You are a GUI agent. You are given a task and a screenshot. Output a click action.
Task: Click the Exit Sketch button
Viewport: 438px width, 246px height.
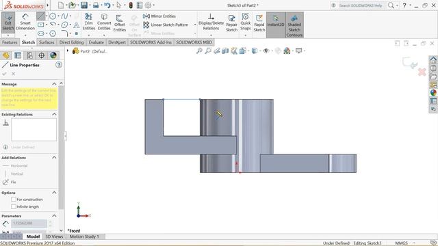(x=8, y=23)
